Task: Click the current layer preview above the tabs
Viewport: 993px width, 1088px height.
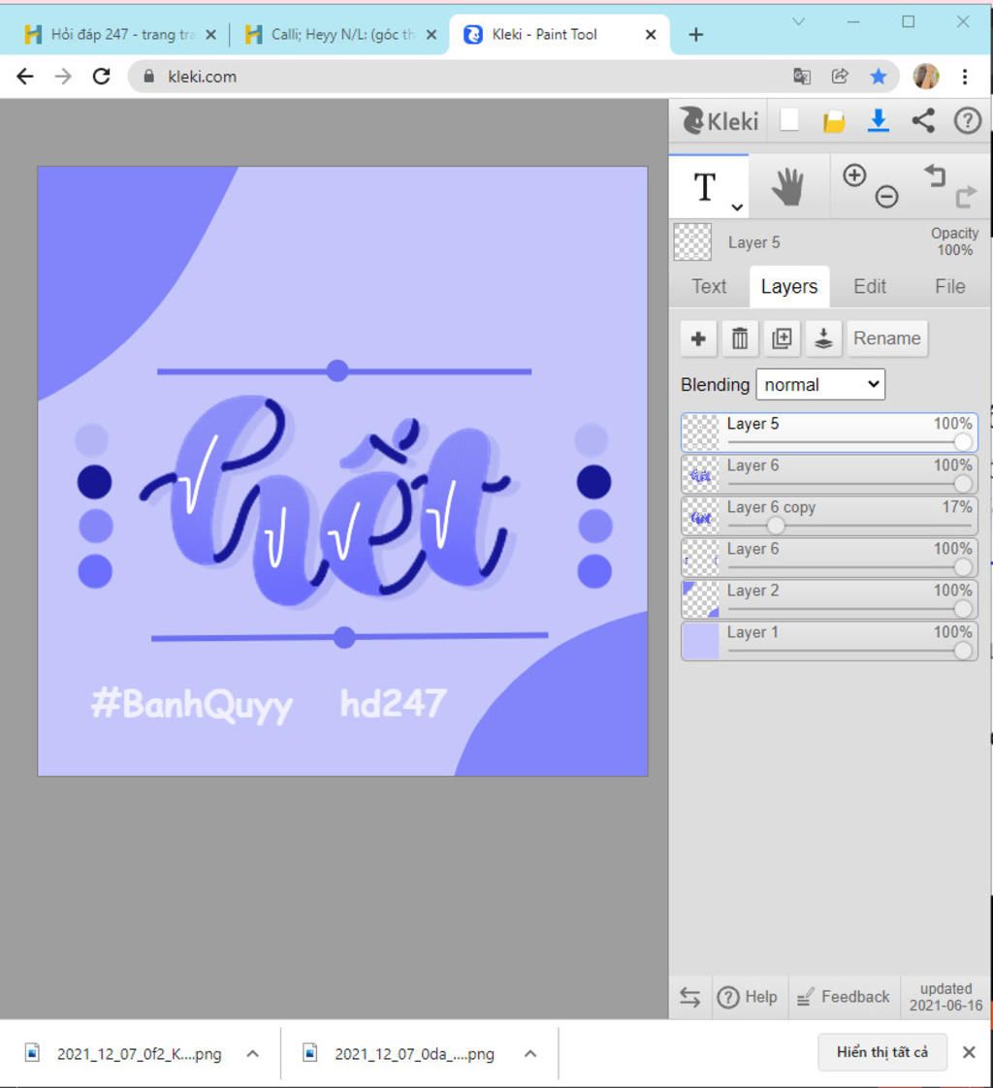Action: coord(692,242)
